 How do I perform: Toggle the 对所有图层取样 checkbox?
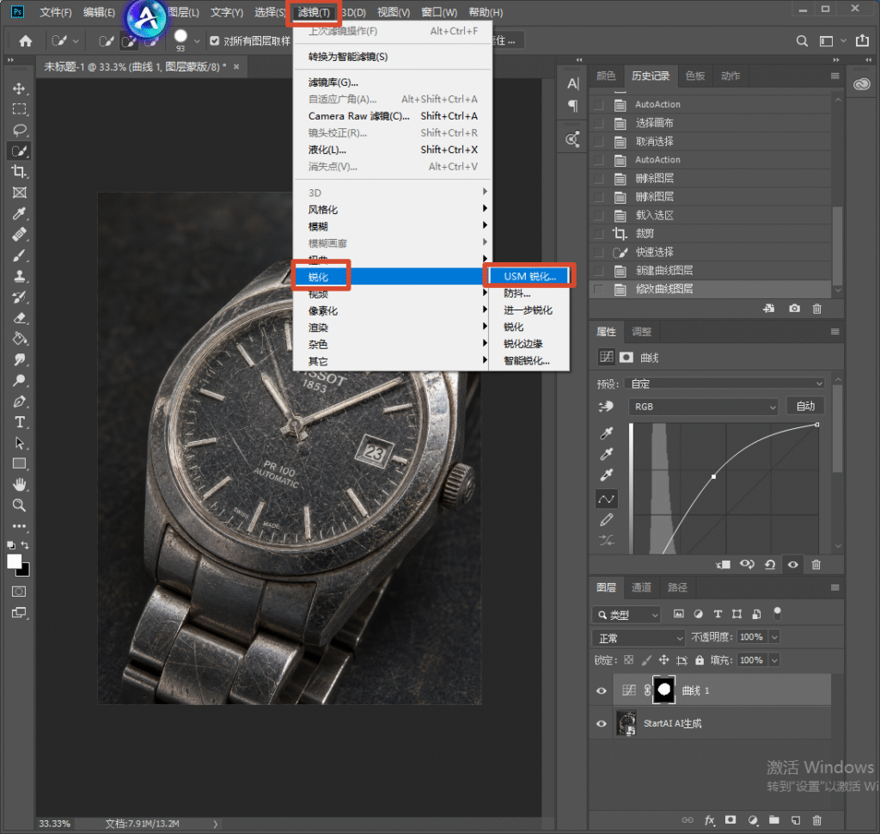click(x=214, y=40)
